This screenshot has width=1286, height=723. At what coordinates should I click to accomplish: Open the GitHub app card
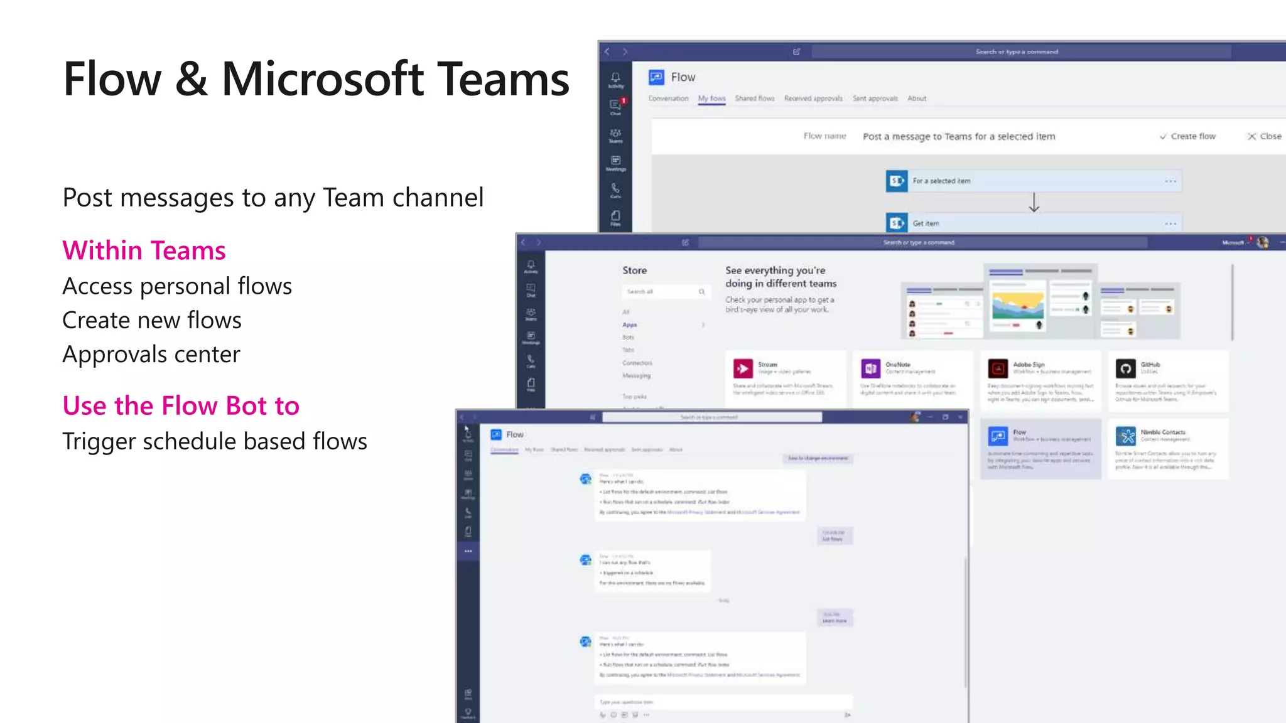(1168, 380)
